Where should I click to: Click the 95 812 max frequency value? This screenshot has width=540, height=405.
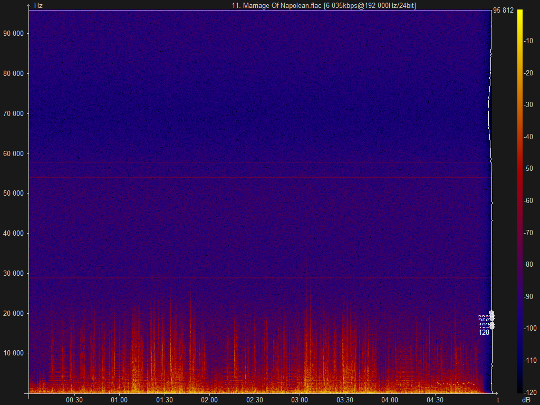503,11
